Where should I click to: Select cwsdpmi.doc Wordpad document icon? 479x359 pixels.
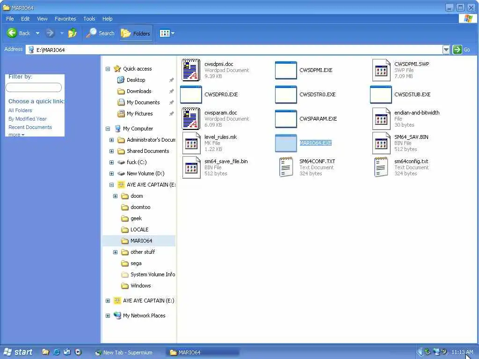[191, 70]
